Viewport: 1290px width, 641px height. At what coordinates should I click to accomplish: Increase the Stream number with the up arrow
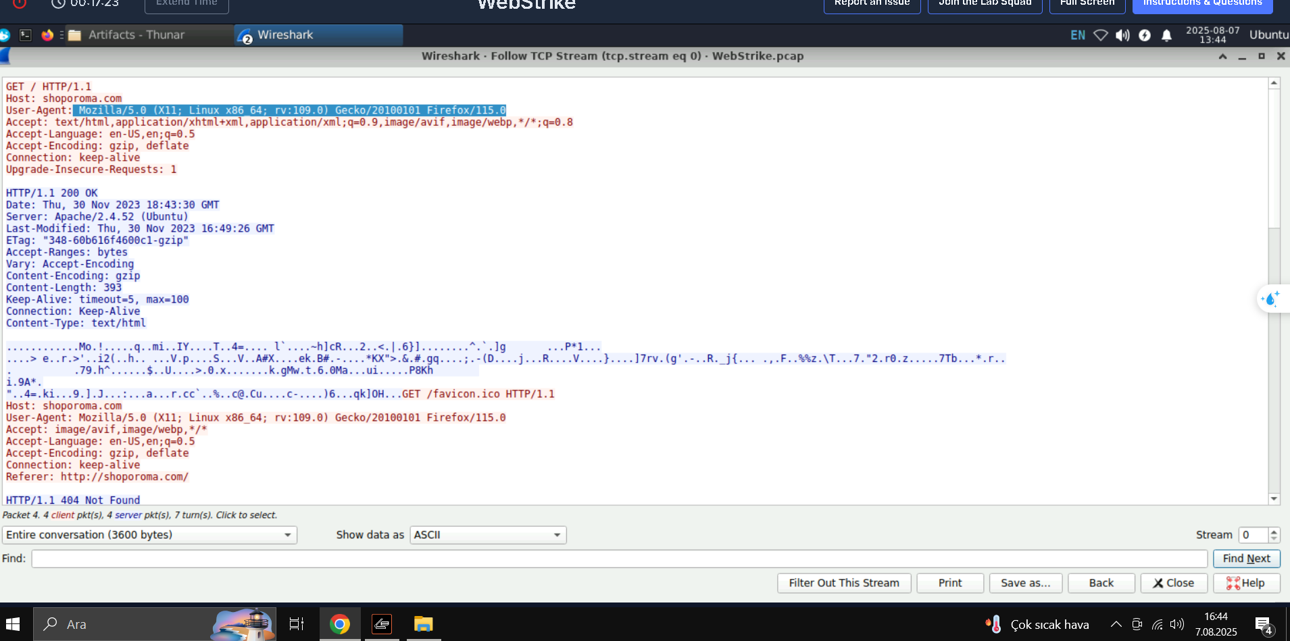(1274, 531)
